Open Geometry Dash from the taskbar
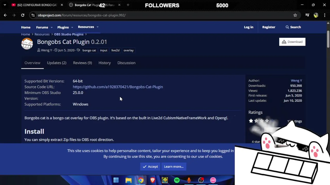The image size is (330, 185). [165, 180]
